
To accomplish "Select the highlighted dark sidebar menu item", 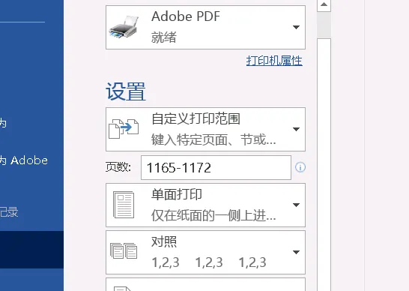I will tap(31, 250).
